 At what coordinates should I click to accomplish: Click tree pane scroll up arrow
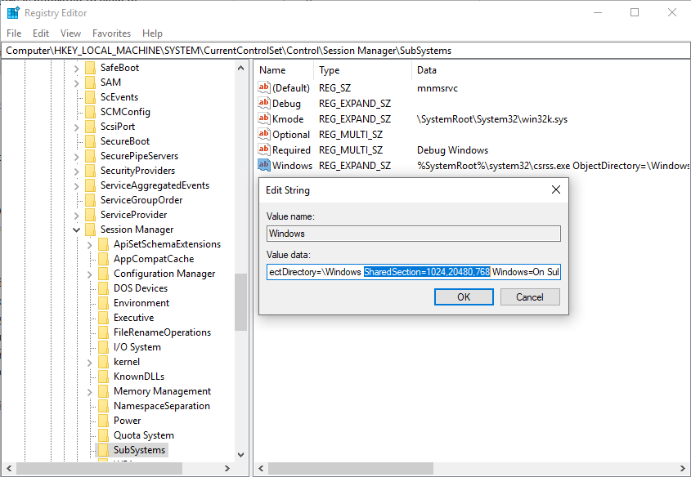pyautogui.click(x=240, y=69)
